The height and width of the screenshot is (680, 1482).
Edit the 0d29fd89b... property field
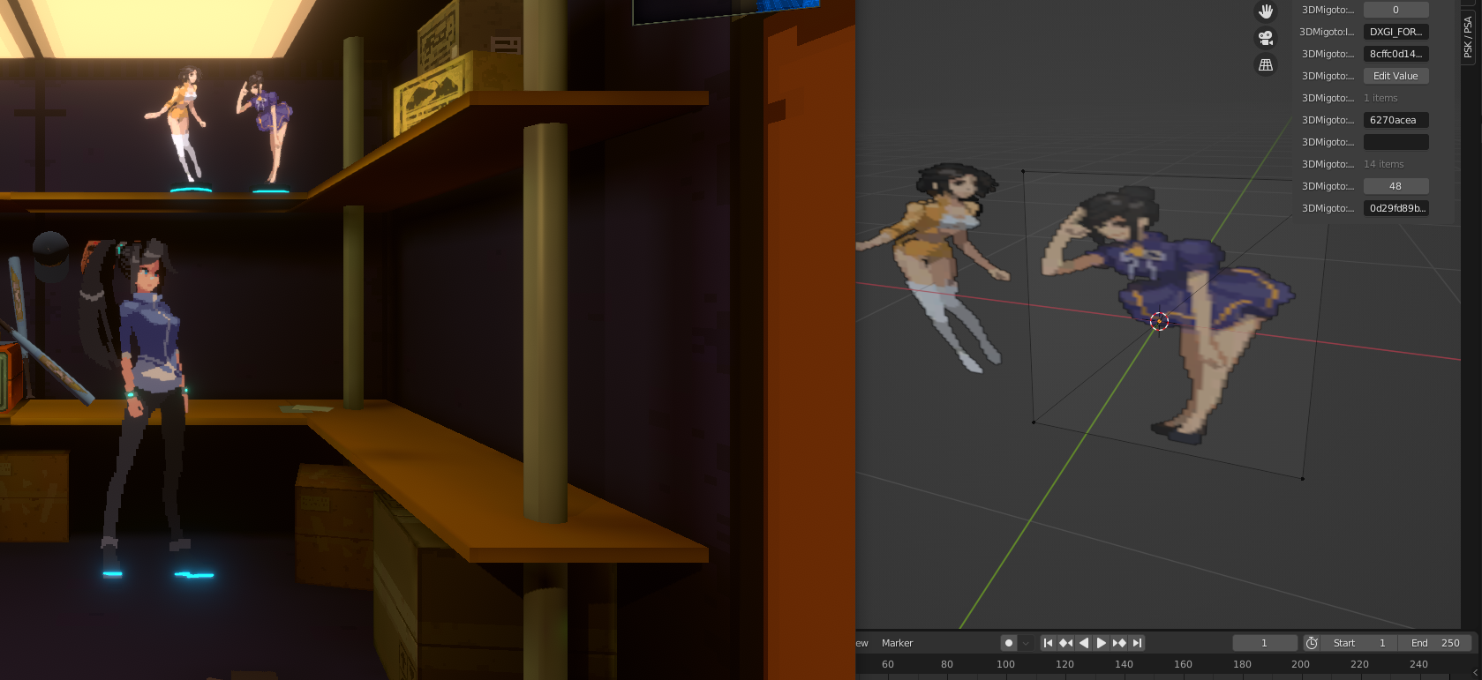[1395, 208]
